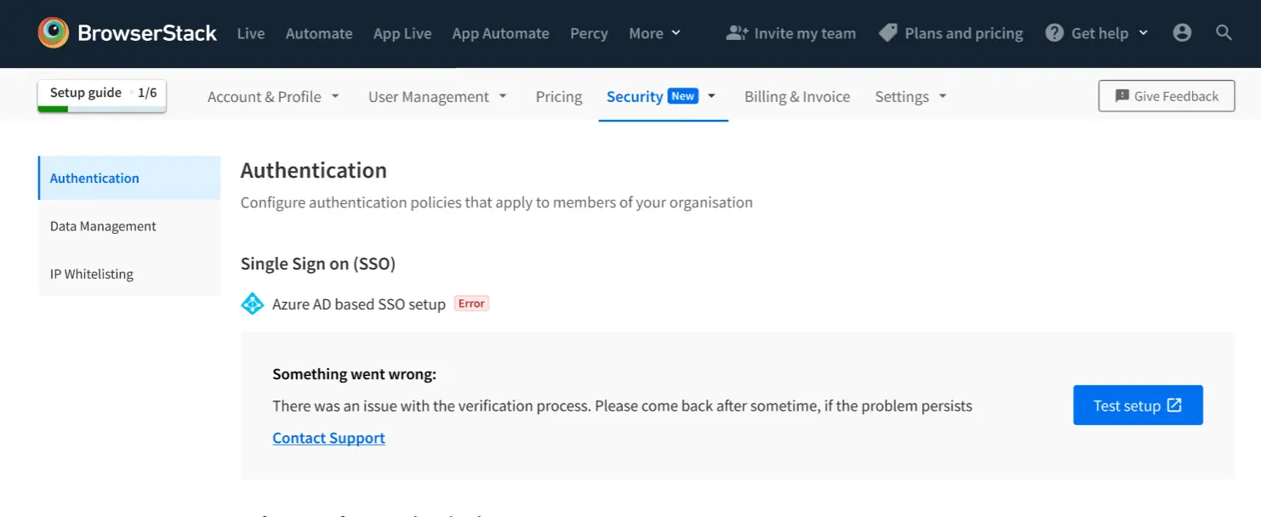1261x517 pixels.
Task: Open Plans and pricing tag icon
Action: tap(888, 33)
